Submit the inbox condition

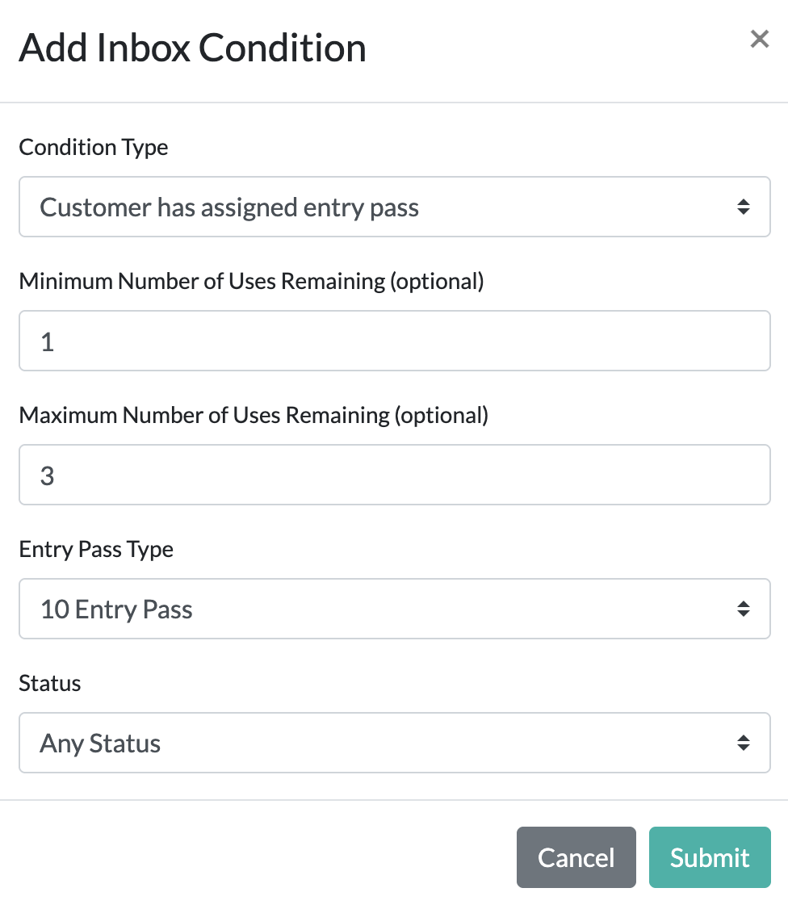(710, 857)
